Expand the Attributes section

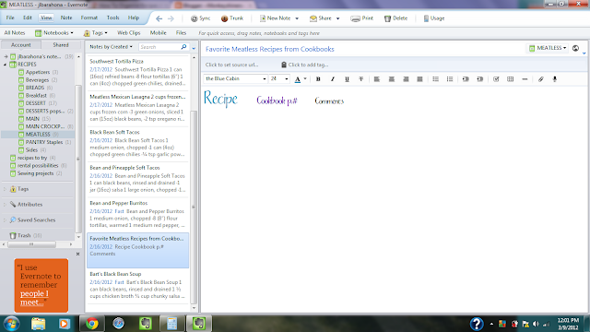pos(6,205)
